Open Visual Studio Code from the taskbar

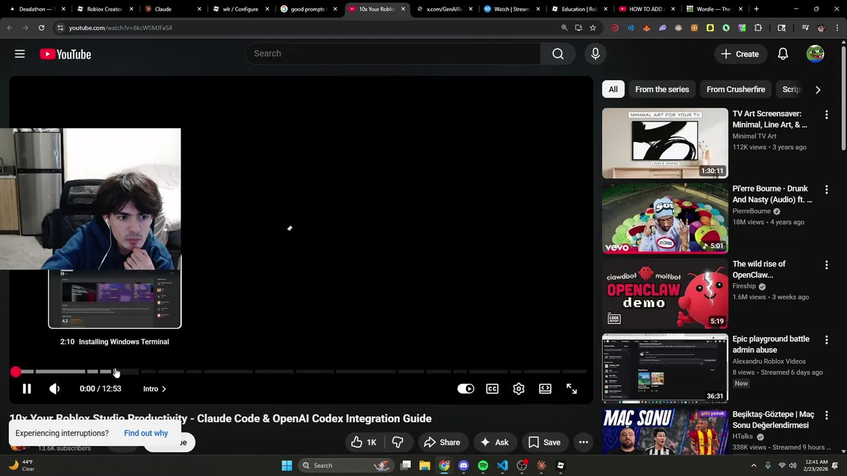[x=502, y=465]
